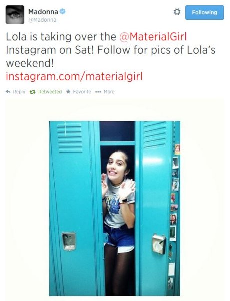This screenshot has width=230, height=301.
Task: Click the @Madonna handle
Action: click(x=42, y=20)
